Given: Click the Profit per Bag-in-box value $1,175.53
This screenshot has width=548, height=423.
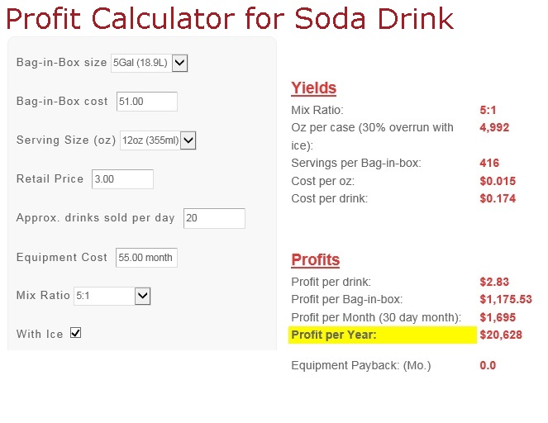Looking at the screenshot, I should point(506,299).
